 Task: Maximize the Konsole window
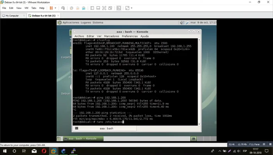194,32
